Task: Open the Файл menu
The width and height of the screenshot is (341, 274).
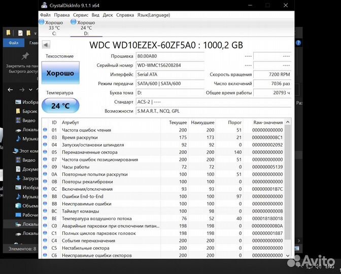Action: 45,15
